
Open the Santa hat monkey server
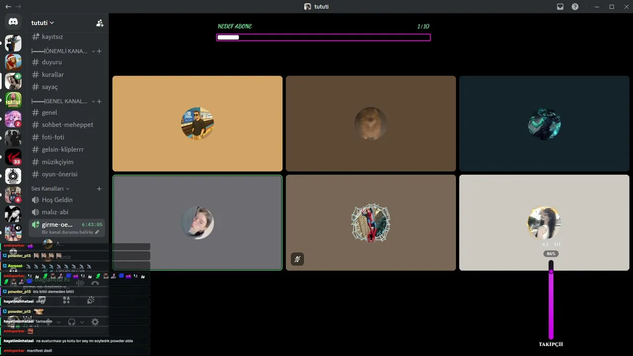(13, 62)
